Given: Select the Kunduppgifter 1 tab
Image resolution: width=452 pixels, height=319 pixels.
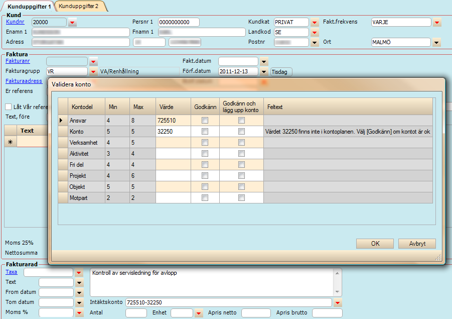Looking at the screenshot, I should [29, 6].
